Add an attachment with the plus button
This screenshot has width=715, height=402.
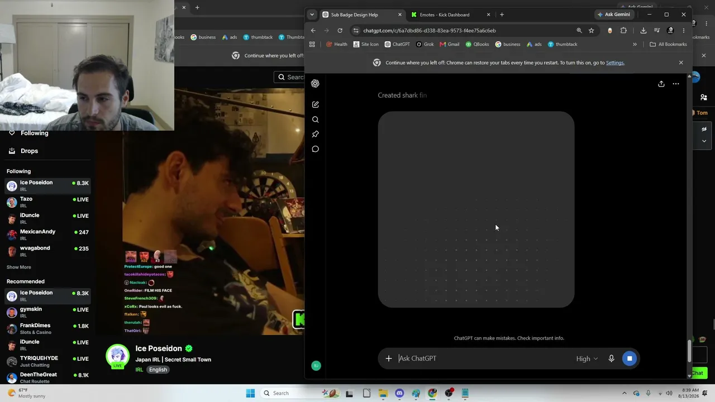pyautogui.click(x=389, y=358)
